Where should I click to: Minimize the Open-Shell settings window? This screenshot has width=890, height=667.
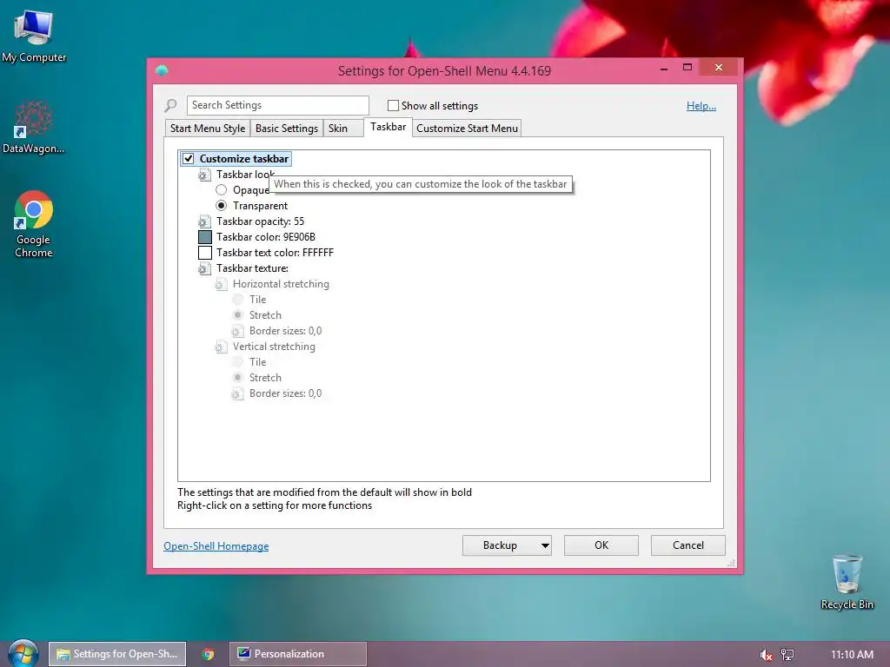pyautogui.click(x=664, y=69)
